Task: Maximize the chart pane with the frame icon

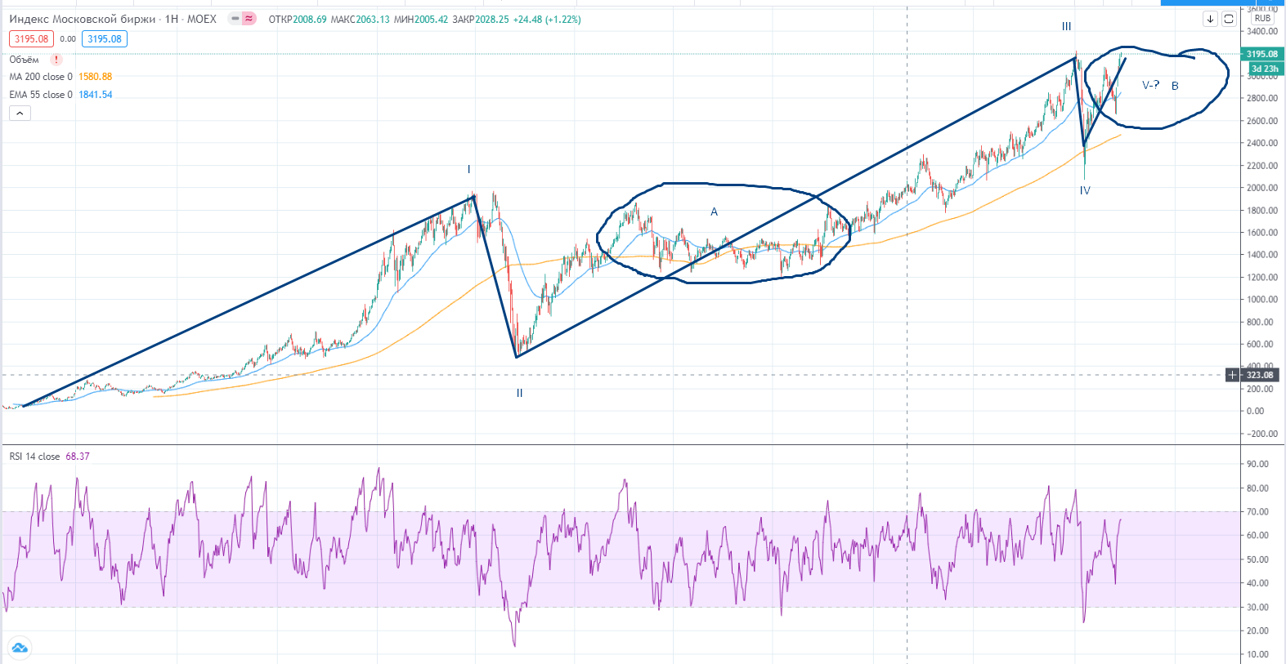Action: point(1228,19)
